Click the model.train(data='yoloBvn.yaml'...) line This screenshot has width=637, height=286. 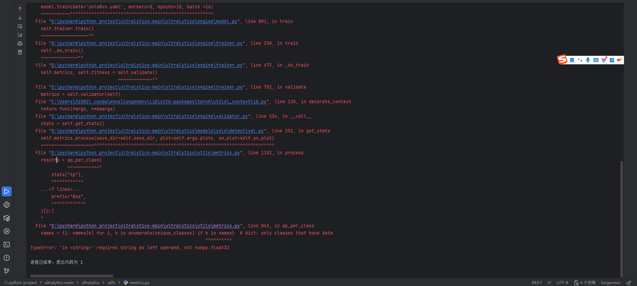pos(127,7)
